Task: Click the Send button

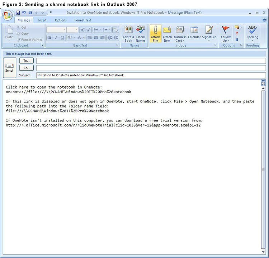Action: point(9,67)
